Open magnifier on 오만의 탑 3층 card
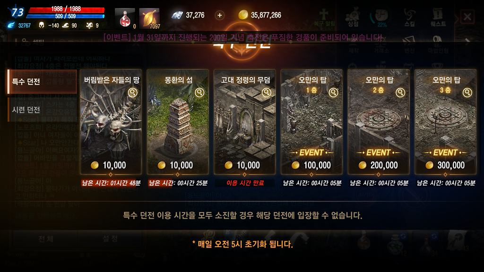 [x=467, y=93]
